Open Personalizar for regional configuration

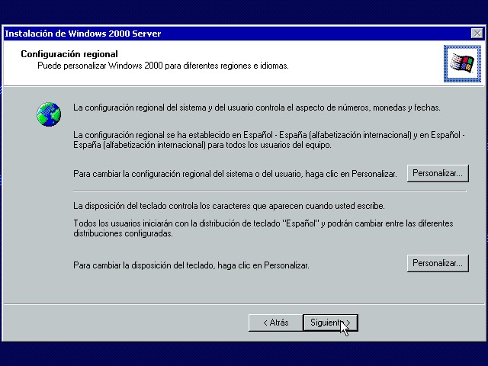coord(438,173)
